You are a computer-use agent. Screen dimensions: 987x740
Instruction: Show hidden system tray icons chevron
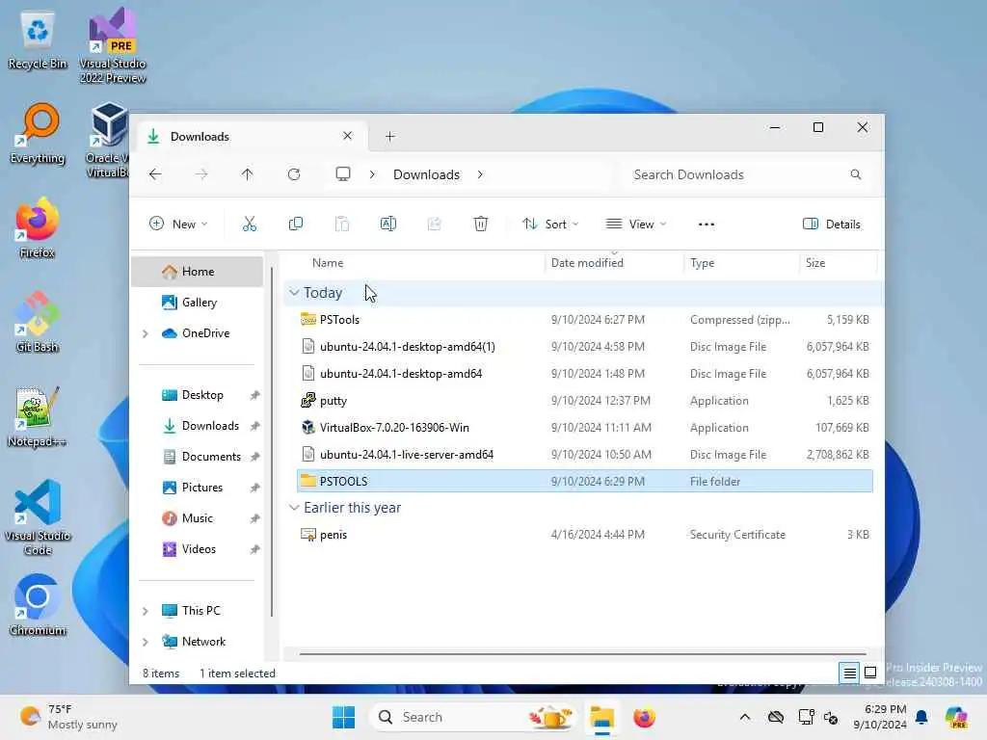click(x=745, y=717)
